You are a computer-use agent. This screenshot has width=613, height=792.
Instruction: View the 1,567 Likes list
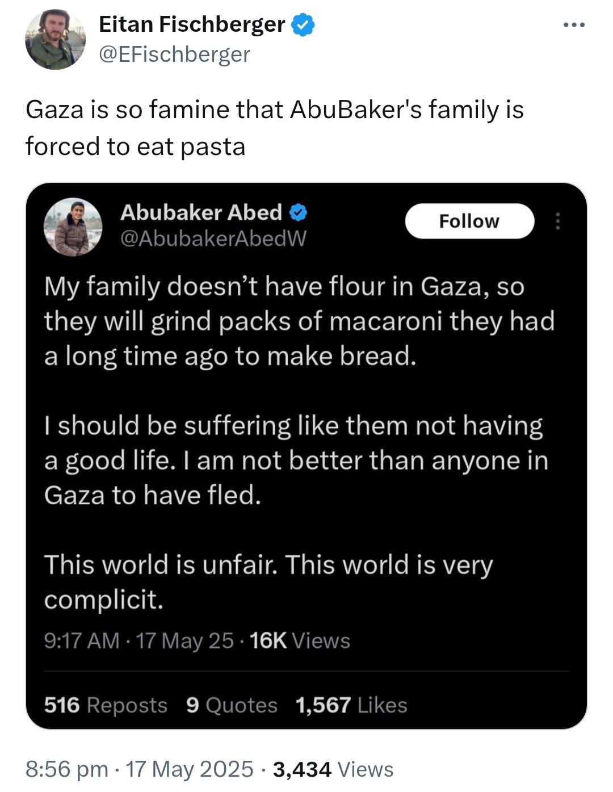(x=351, y=705)
